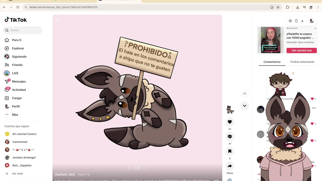This screenshot has width=322, height=181.
Task: Open author avatar above the like button
Action: pos(230,109)
